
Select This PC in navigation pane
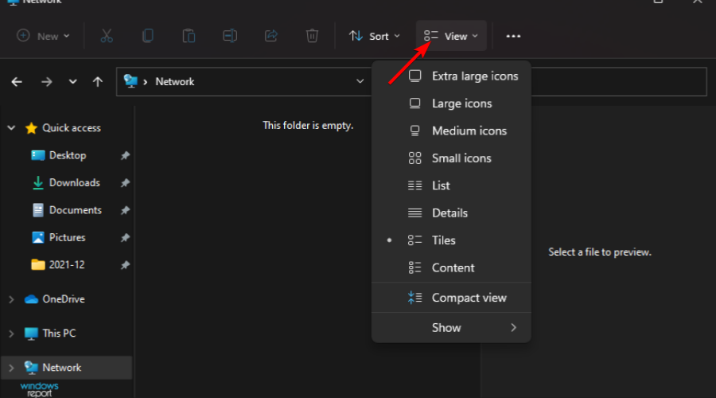point(59,334)
